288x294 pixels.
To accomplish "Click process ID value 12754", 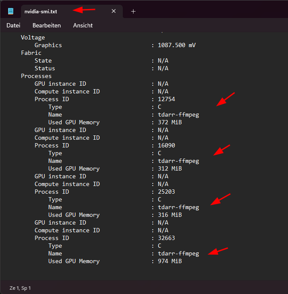I will (x=166, y=99).
